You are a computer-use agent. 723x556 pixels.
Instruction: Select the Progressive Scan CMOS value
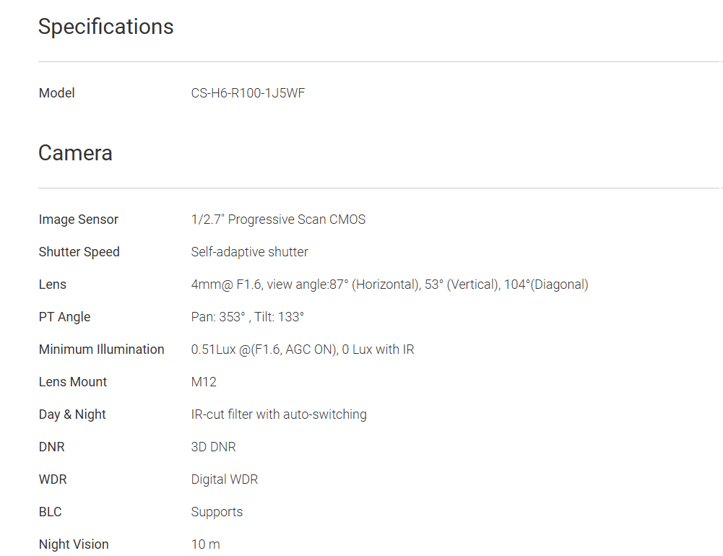278,220
